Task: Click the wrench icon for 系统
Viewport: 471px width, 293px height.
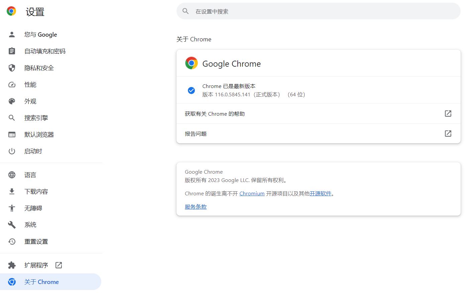Action: (x=12, y=225)
